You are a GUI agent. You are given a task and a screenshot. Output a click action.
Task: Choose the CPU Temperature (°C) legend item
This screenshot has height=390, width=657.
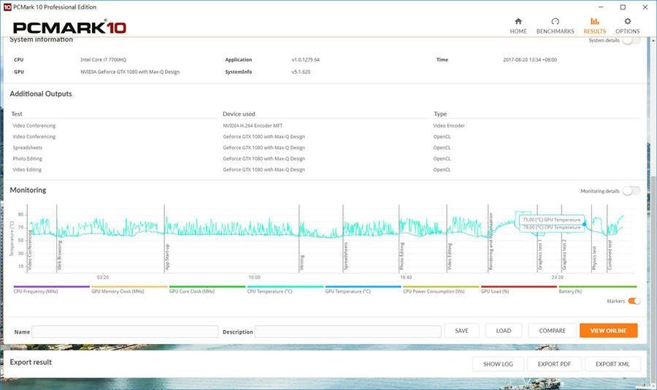tap(269, 291)
